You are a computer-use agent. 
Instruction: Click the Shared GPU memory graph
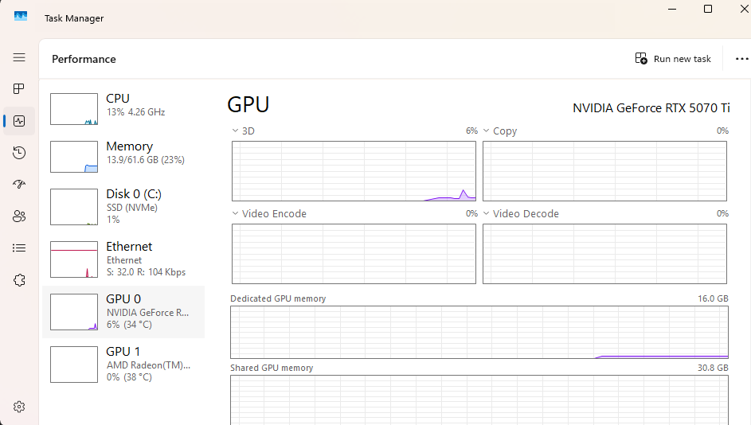pyautogui.click(x=479, y=400)
